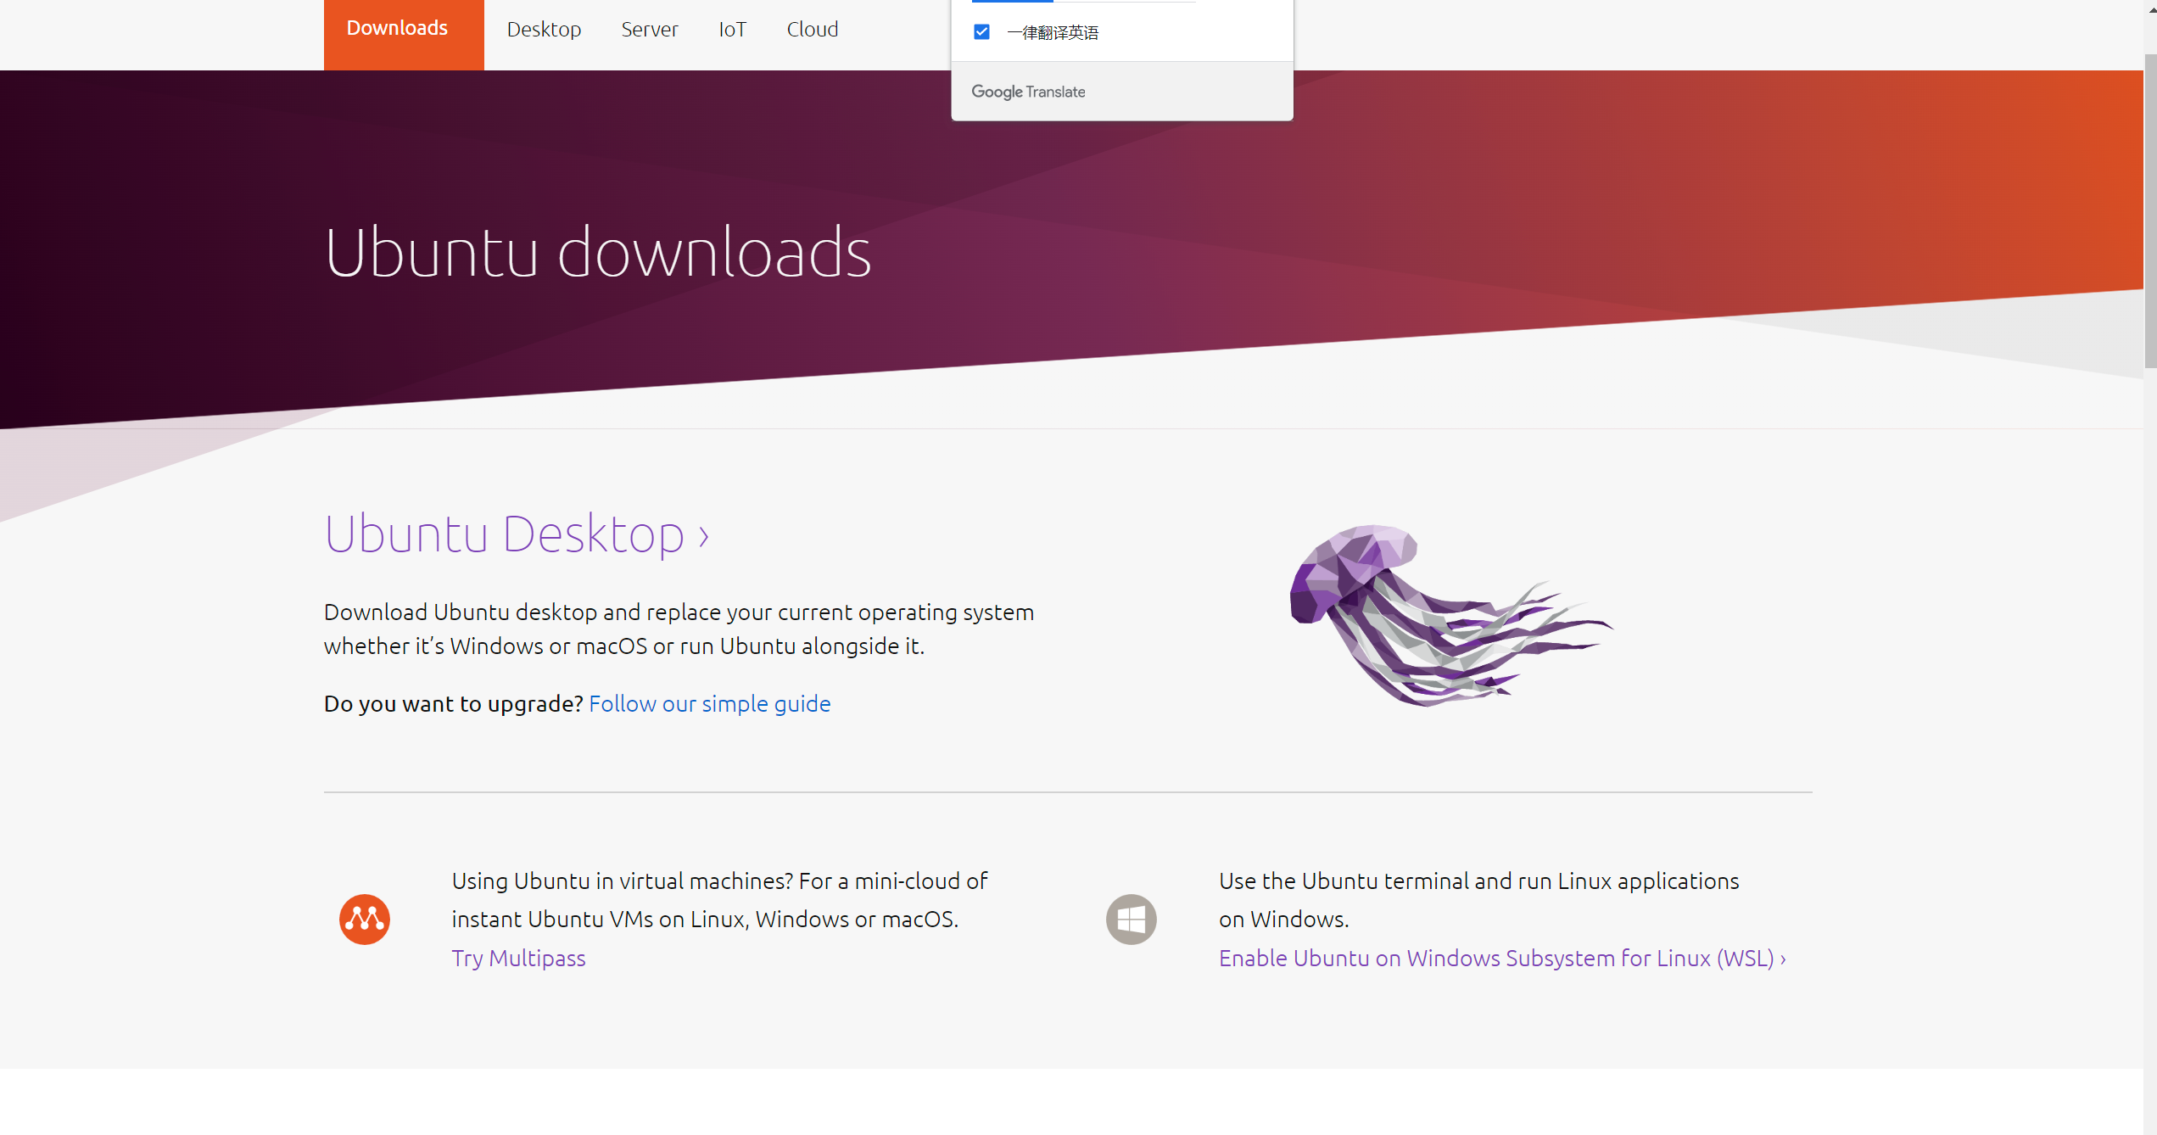Go to the Server navigation item
This screenshot has height=1135, width=2157.
click(x=649, y=30)
